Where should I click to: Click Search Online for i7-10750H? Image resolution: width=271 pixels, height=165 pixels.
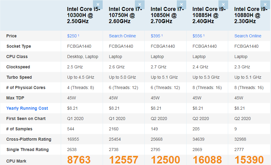122,36
